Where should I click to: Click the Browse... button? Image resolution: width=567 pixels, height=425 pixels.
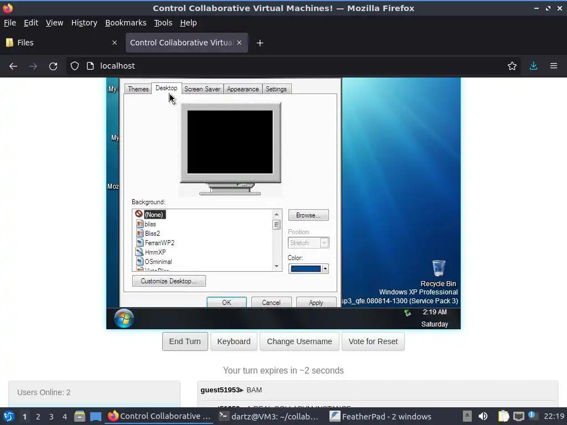(x=308, y=215)
